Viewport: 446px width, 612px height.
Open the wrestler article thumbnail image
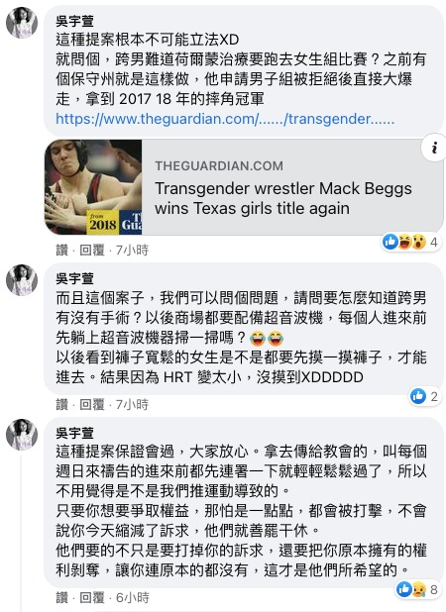tap(93, 187)
